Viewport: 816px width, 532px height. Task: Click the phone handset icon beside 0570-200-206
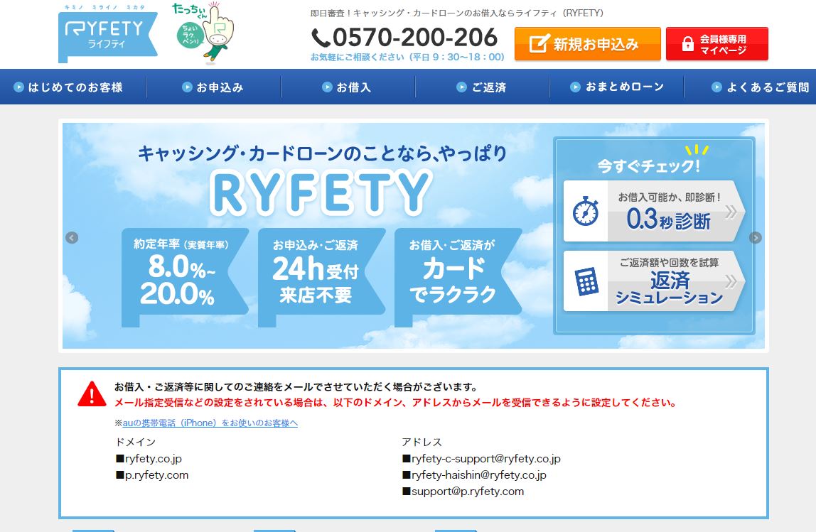coord(321,38)
